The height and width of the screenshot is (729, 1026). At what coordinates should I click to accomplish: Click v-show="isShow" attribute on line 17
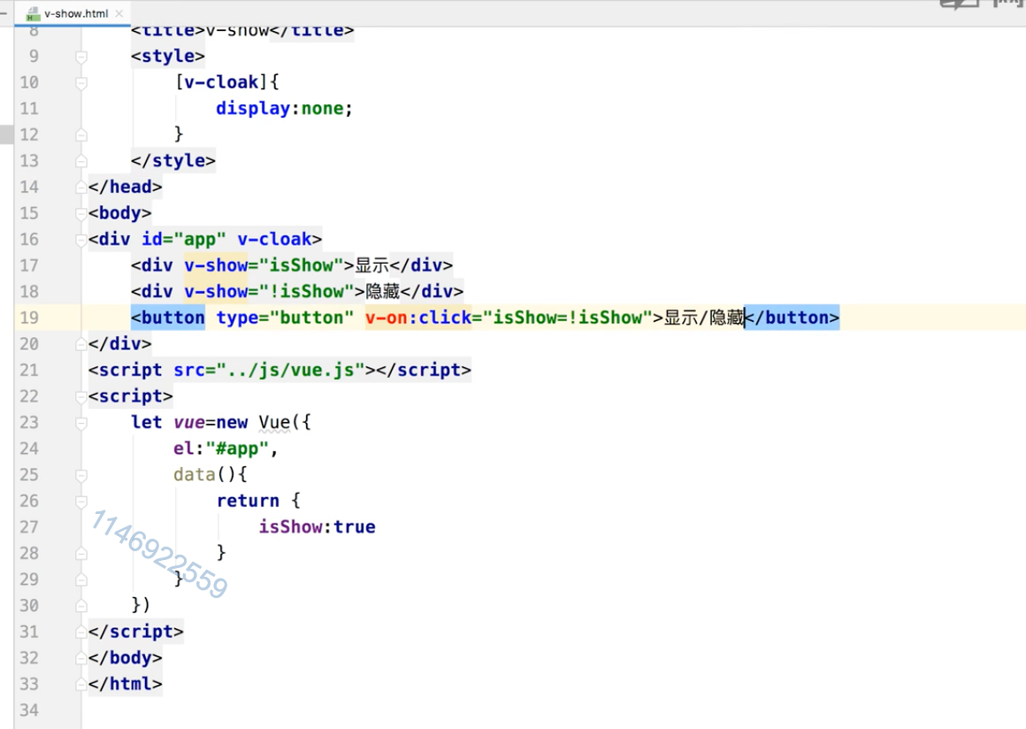click(264, 265)
